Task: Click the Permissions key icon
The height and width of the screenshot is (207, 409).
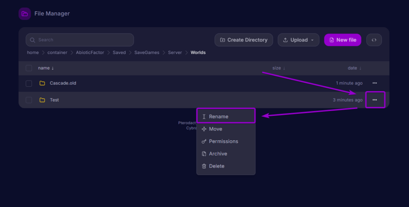Action: [x=204, y=141]
